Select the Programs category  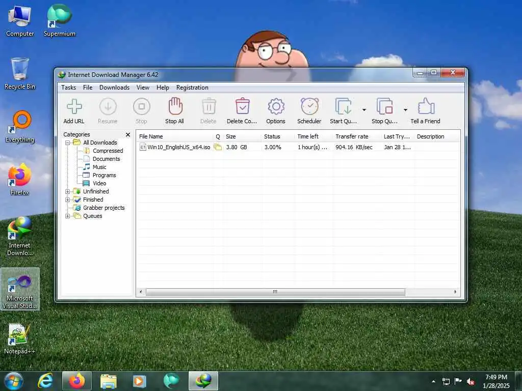click(x=104, y=175)
